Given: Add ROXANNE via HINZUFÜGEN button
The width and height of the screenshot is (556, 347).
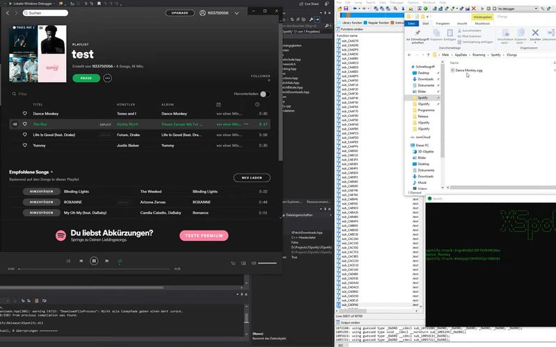Looking at the screenshot, I should pyautogui.click(x=42, y=202).
